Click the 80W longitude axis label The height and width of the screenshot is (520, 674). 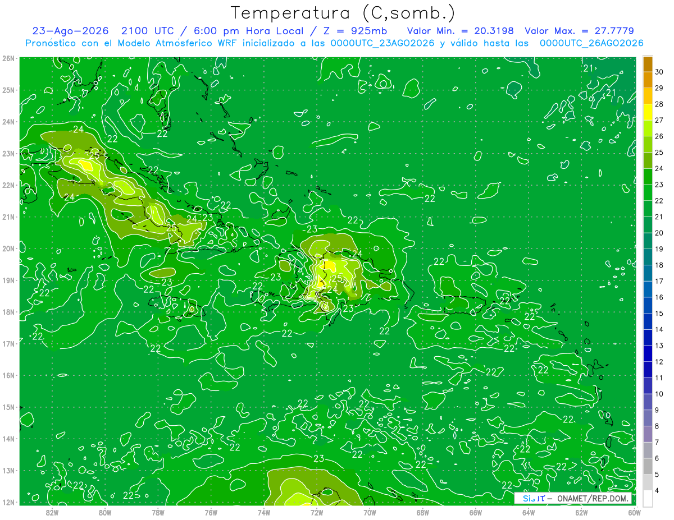tap(105, 512)
